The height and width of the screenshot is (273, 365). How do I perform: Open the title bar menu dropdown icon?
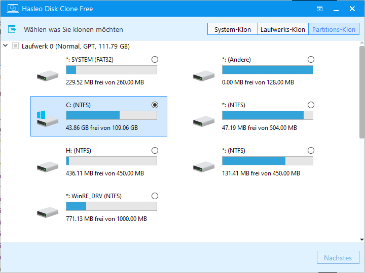click(319, 9)
